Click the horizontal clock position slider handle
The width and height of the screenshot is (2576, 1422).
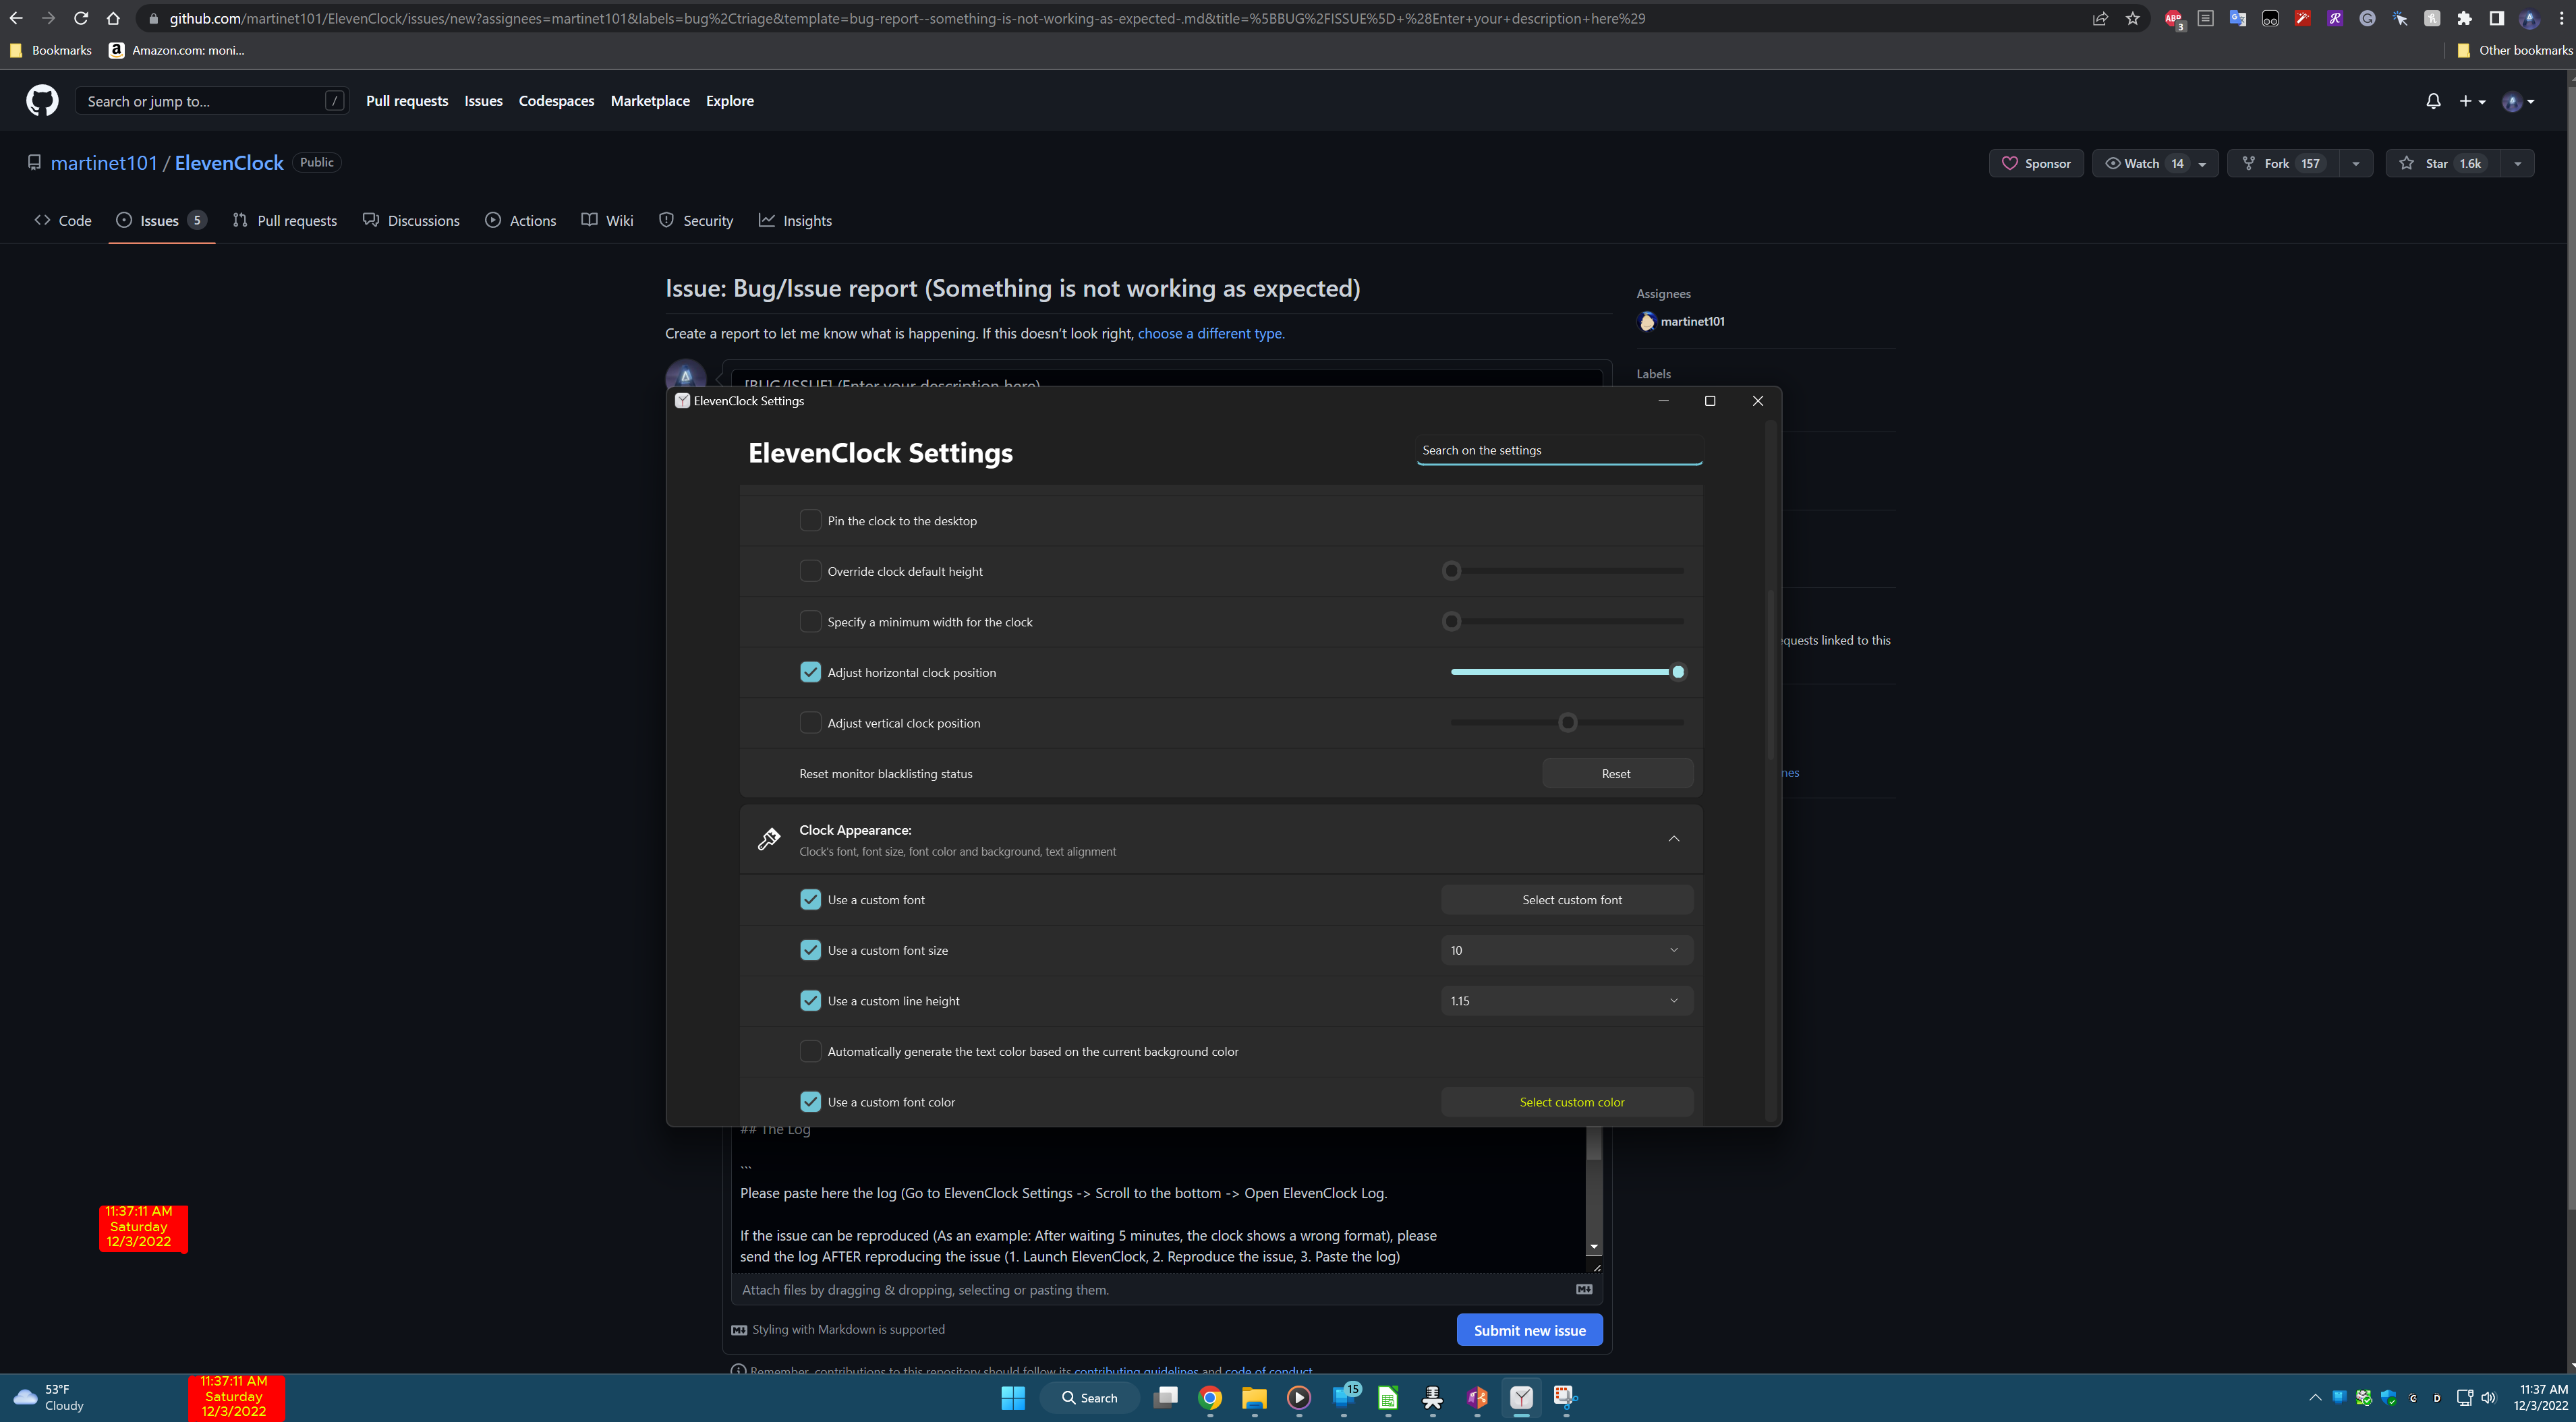tap(1678, 672)
